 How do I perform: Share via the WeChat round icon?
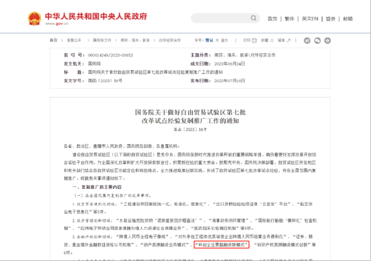pyautogui.click(x=317, y=40)
